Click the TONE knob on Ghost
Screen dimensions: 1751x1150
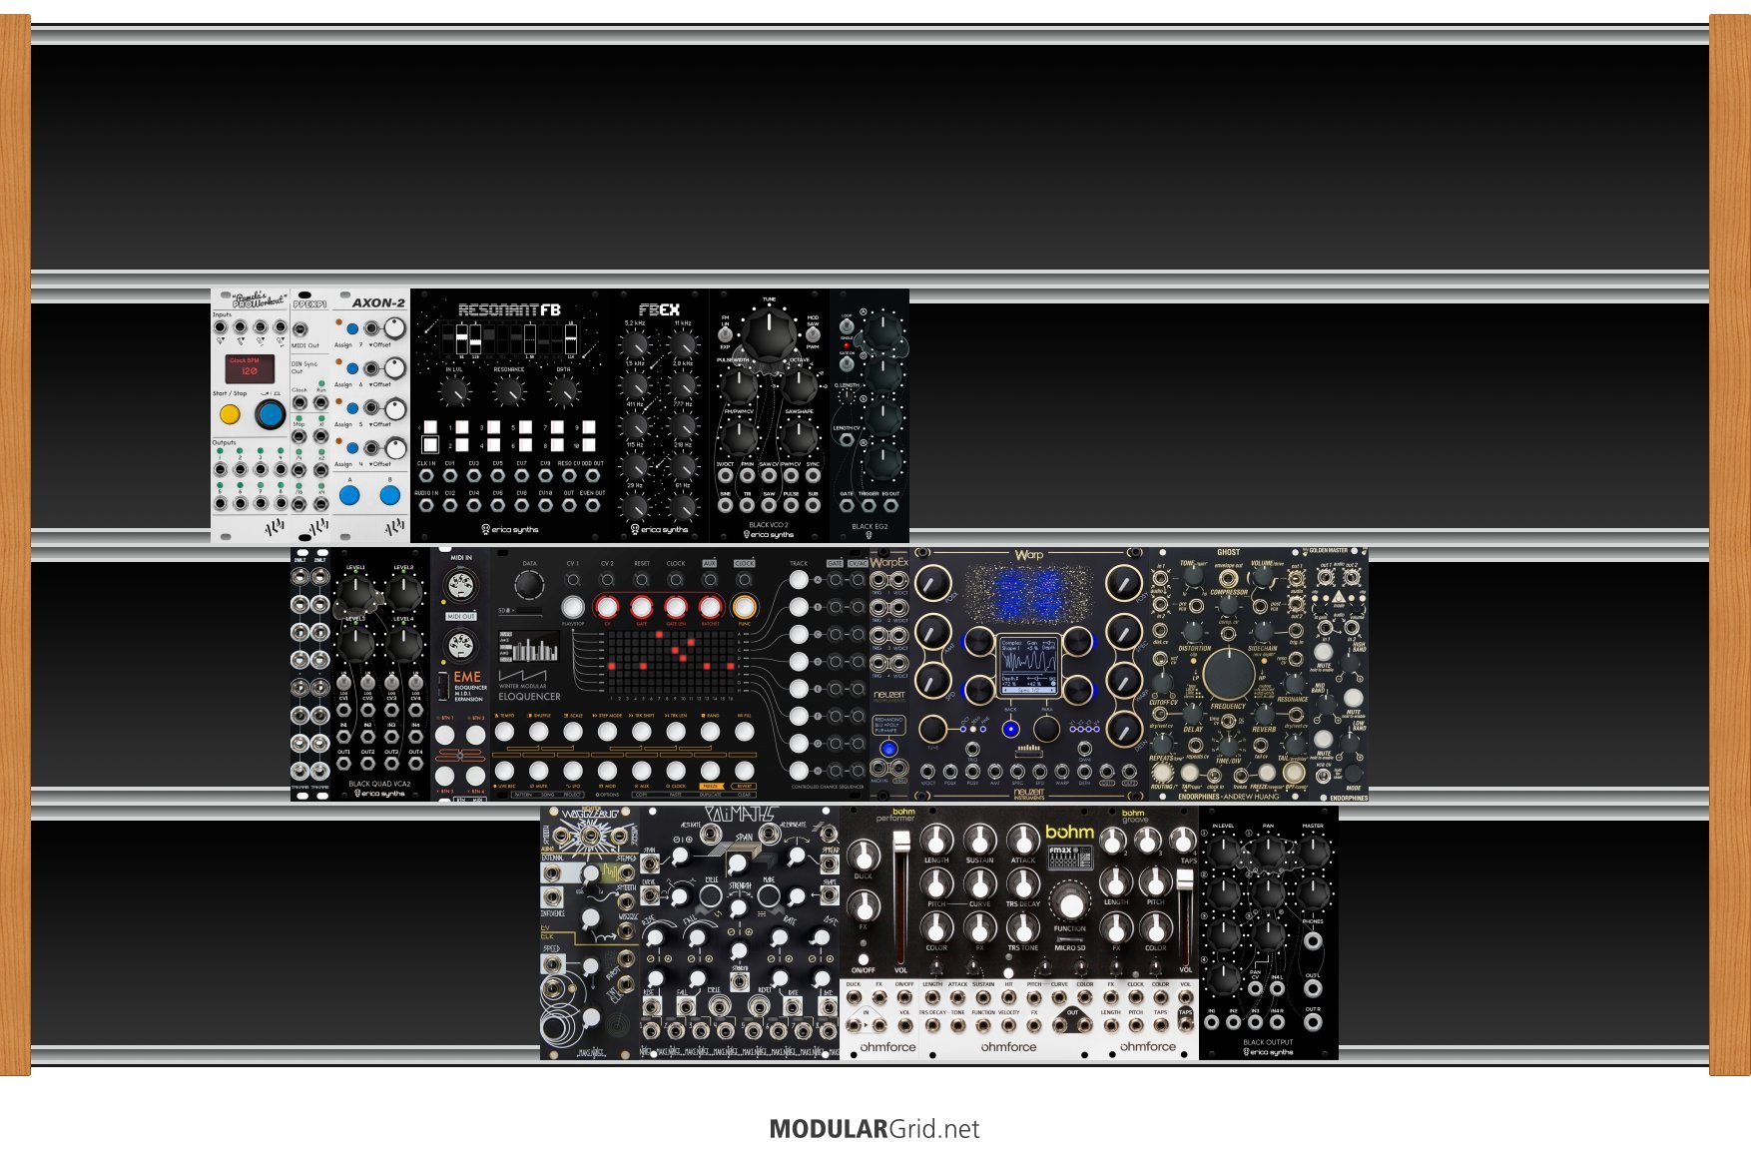coord(1192,576)
